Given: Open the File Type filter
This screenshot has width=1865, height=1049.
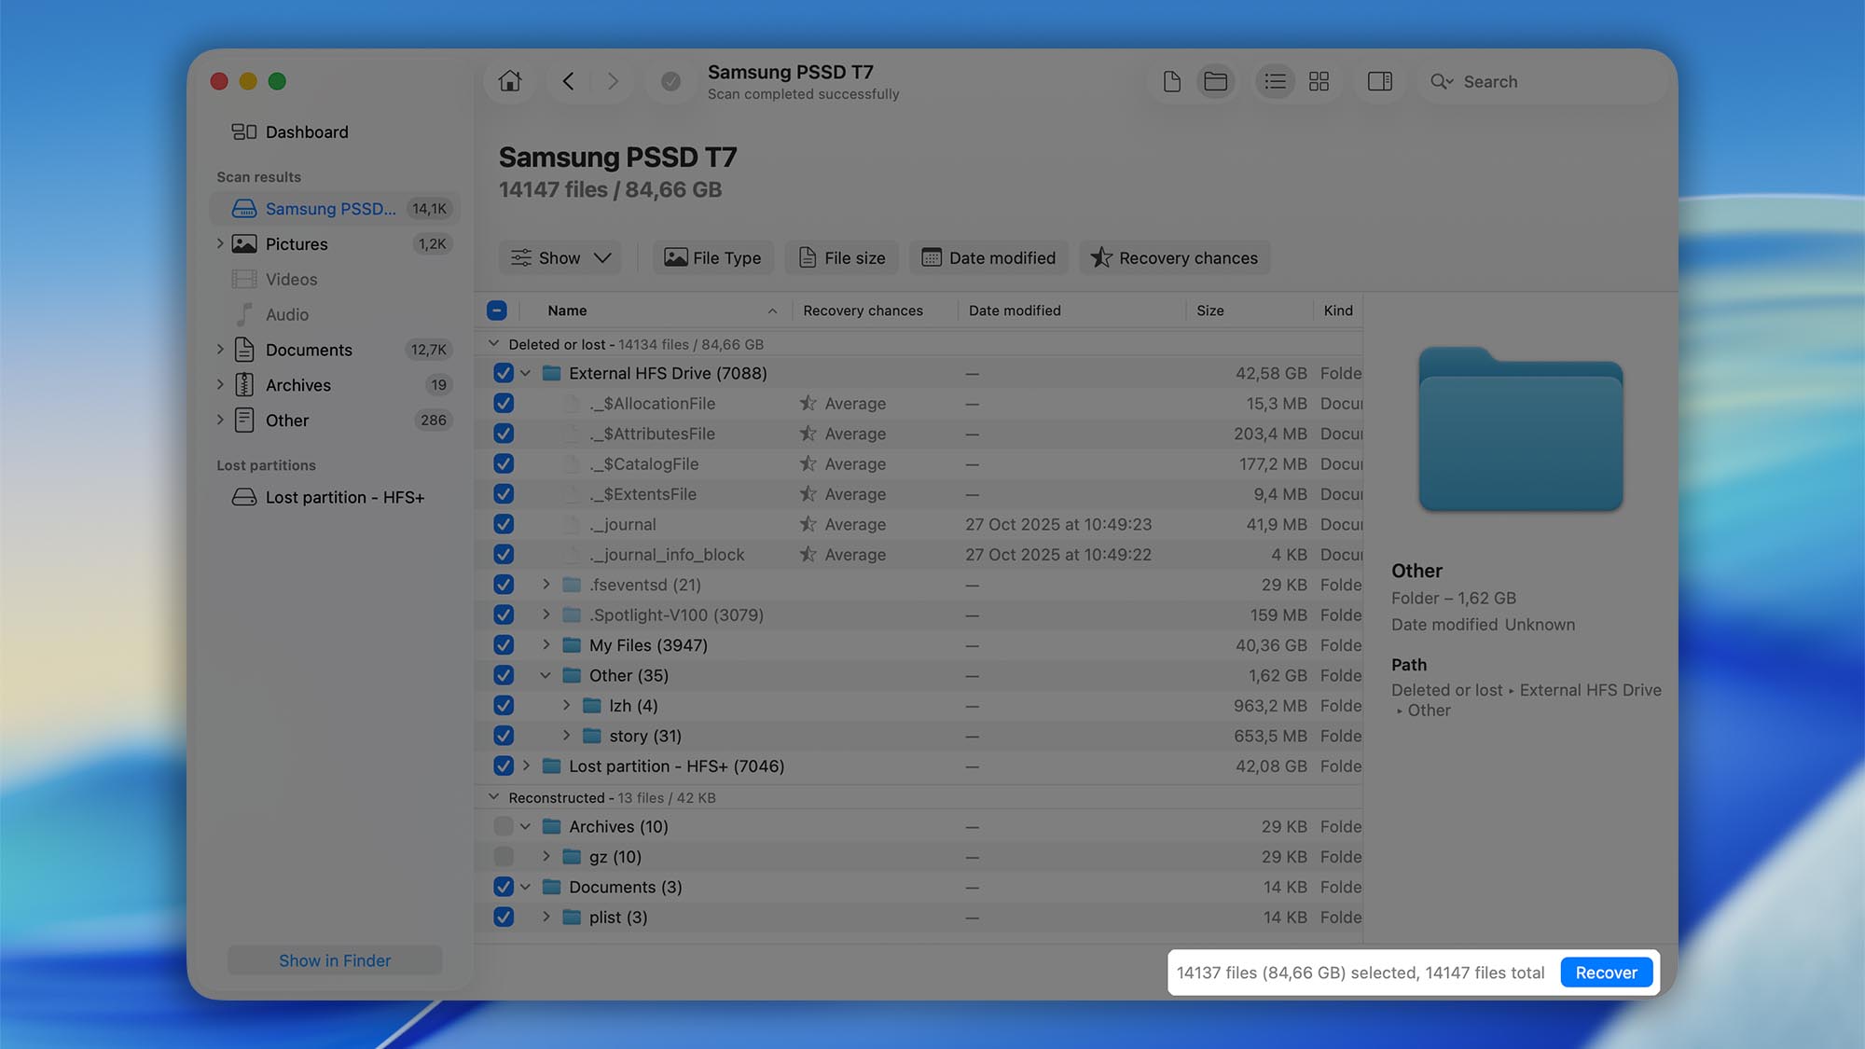Looking at the screenshot, I should tap(712, 257).
